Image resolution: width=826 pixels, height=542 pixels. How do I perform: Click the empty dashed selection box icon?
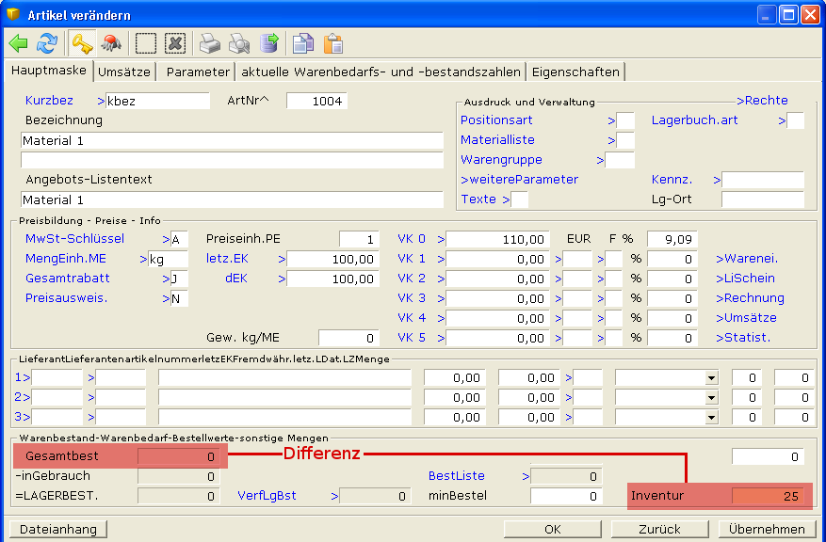[x=146, y=43]
